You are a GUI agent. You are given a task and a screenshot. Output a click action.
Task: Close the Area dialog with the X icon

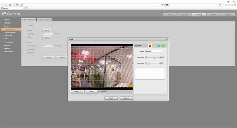167,39
